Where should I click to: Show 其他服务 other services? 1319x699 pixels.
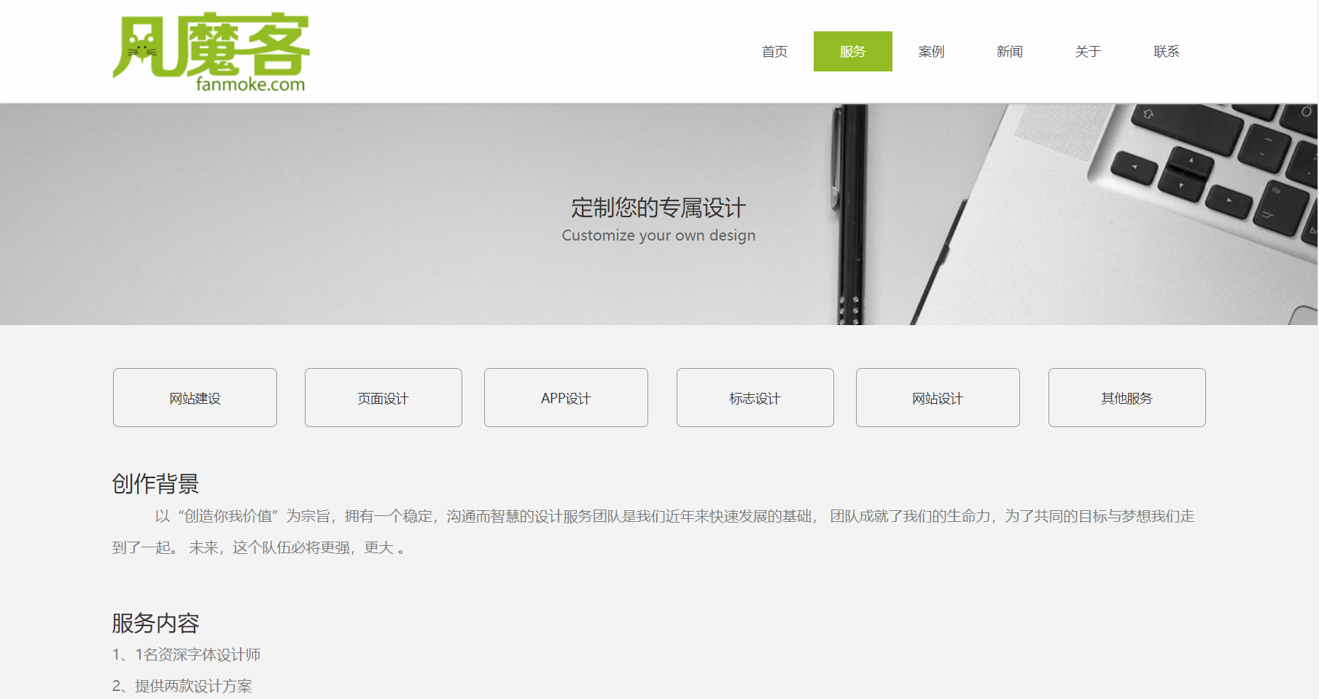(x=1127, y=398)
